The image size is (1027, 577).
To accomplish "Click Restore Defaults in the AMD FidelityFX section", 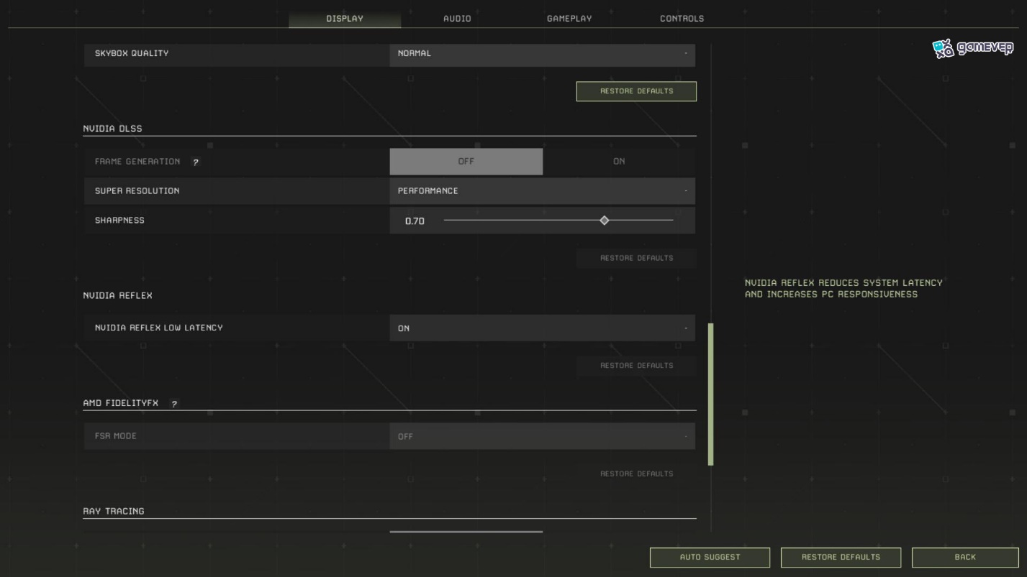I will [x=636, y=474].
